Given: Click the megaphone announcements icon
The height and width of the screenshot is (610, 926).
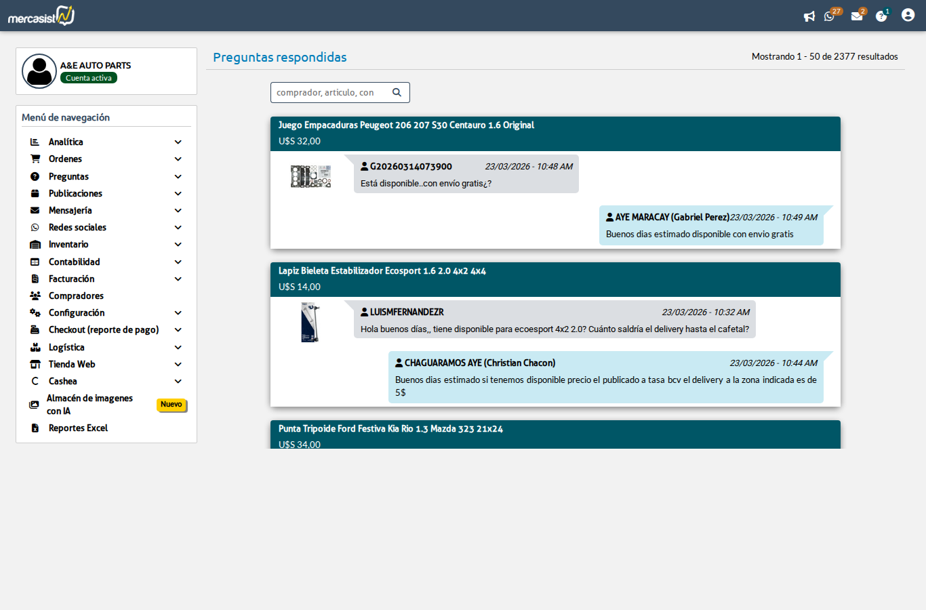Looking at the screenshot, I should 809,16.
